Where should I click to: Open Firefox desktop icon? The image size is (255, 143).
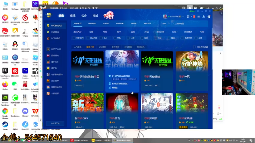click(x=5, y=84)
